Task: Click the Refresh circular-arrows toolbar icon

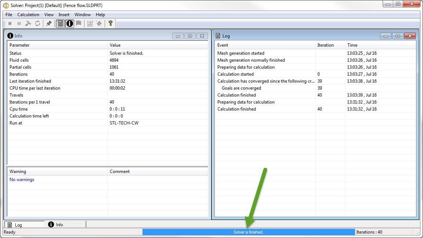Action: [37, 24]
